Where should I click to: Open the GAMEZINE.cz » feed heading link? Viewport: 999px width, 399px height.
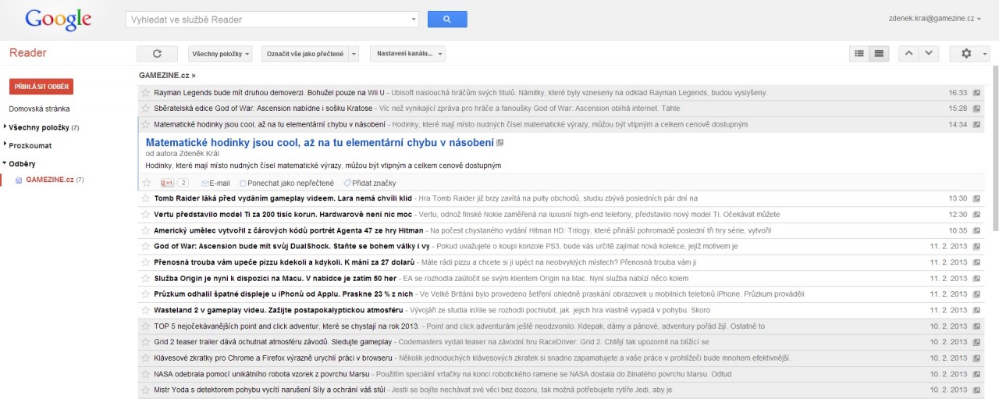(167, 76)
